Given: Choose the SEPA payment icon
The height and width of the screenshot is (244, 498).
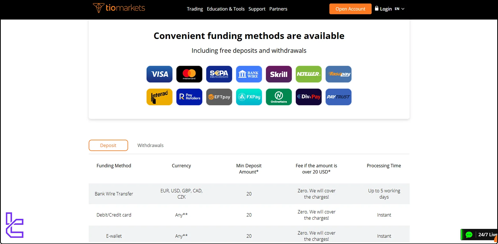Looking at the screenshot, I should pyautogui.click(x=219, y=74).
